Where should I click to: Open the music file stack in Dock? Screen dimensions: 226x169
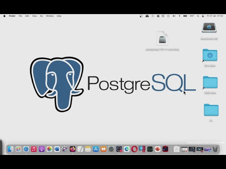(177, 149)
